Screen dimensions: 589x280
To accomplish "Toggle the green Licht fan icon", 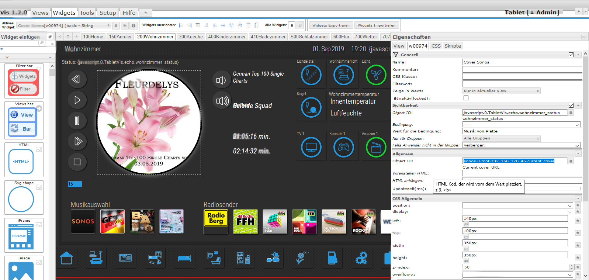I will coord(376,75).
